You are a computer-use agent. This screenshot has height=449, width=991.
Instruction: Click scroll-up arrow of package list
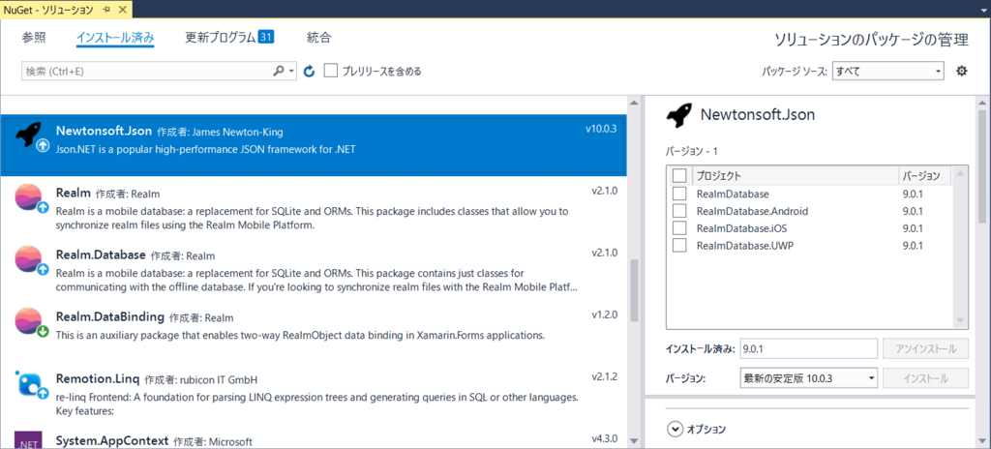point(634,102)
